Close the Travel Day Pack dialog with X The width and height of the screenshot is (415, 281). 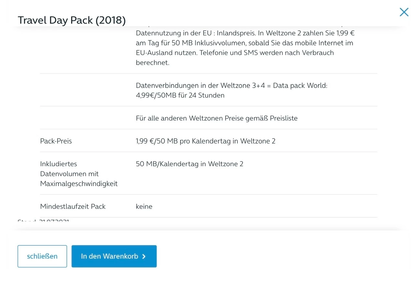point(404,12)
